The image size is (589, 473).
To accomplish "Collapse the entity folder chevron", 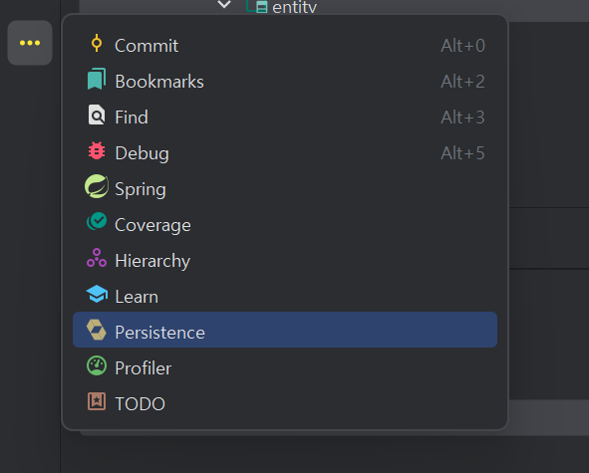I will click(224, 5).
